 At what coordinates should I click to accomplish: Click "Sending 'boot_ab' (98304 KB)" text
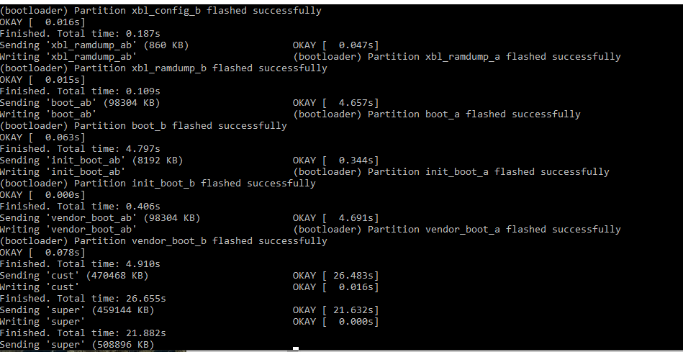click(80, 103)
